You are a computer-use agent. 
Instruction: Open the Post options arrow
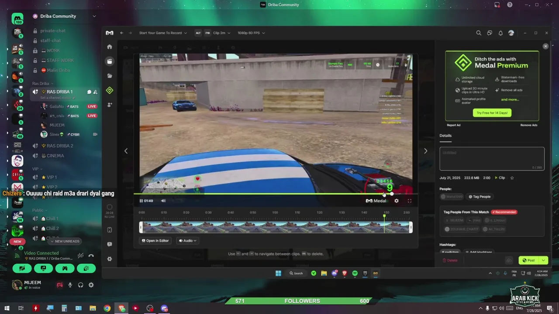543,260
